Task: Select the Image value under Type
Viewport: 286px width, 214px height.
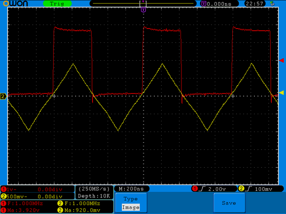Action: [131, 207]
